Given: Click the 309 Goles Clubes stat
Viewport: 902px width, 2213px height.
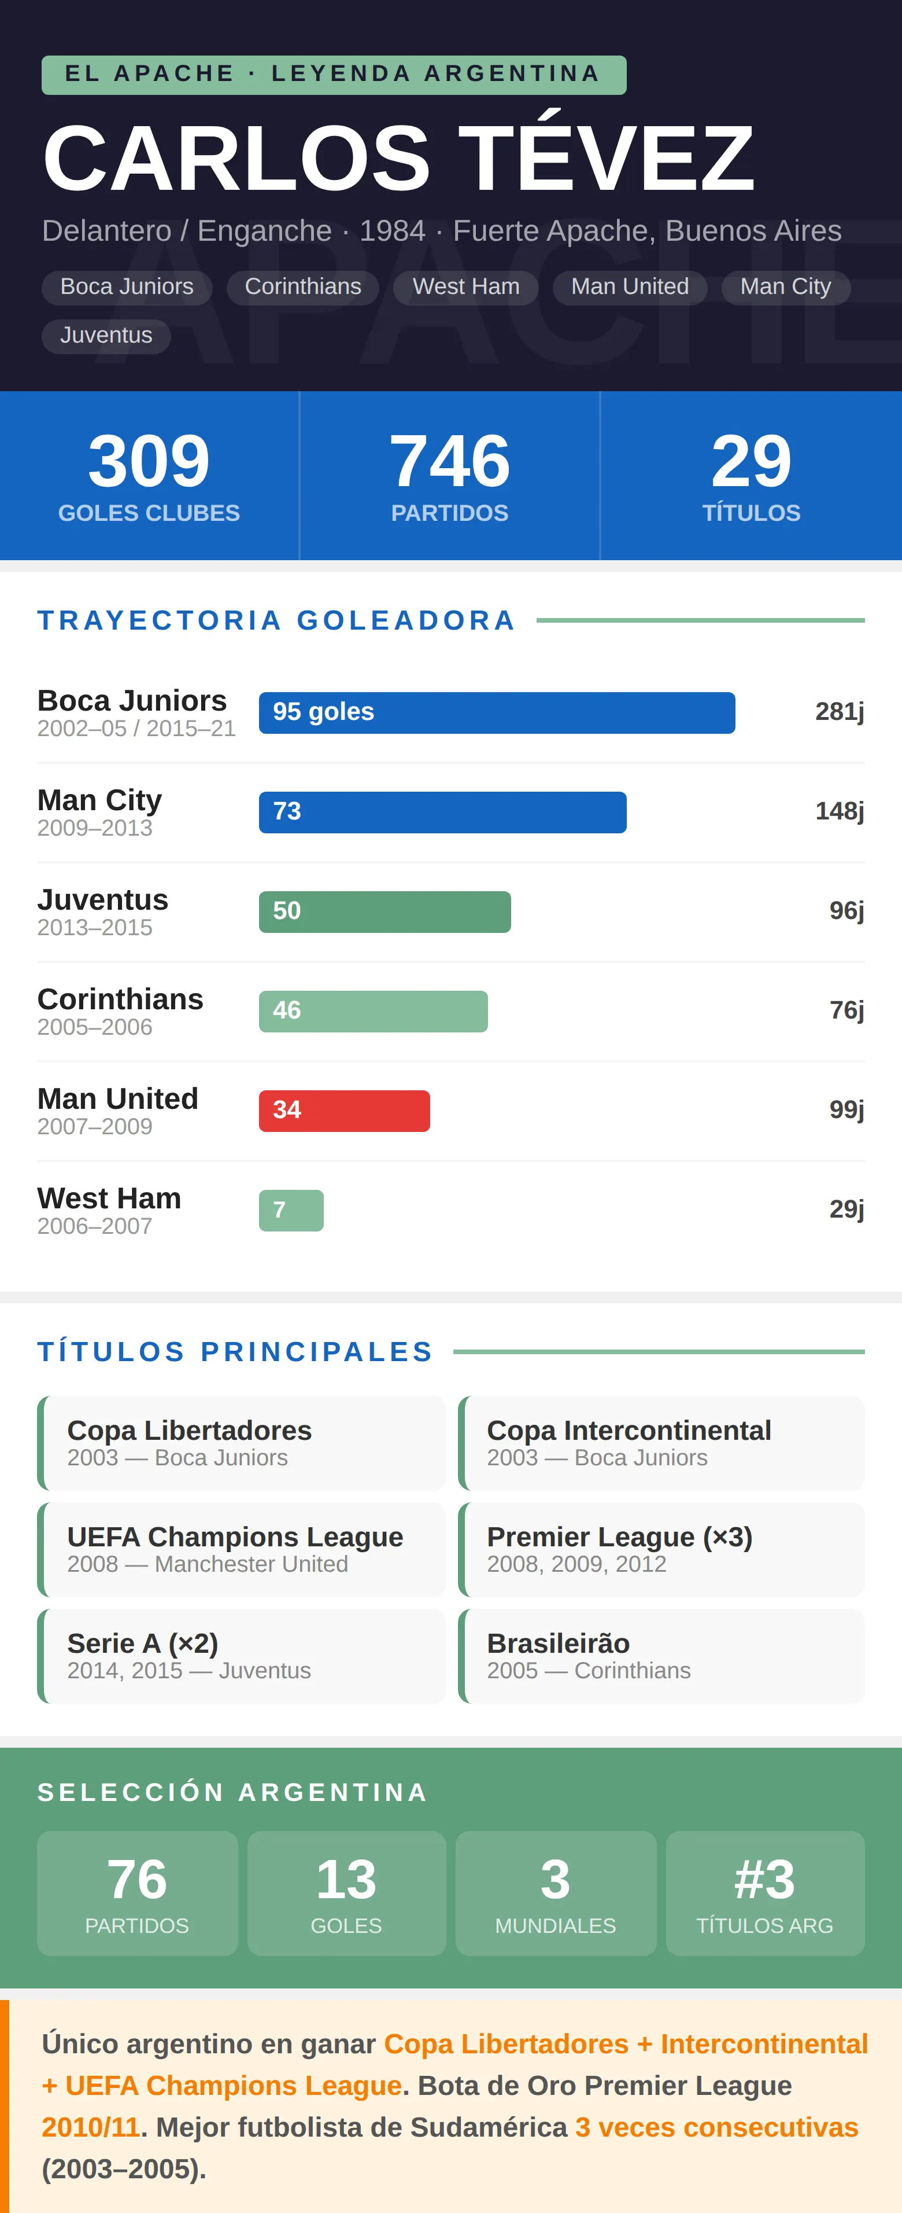Looking at the screenshot, I should [x=149, y=476].
